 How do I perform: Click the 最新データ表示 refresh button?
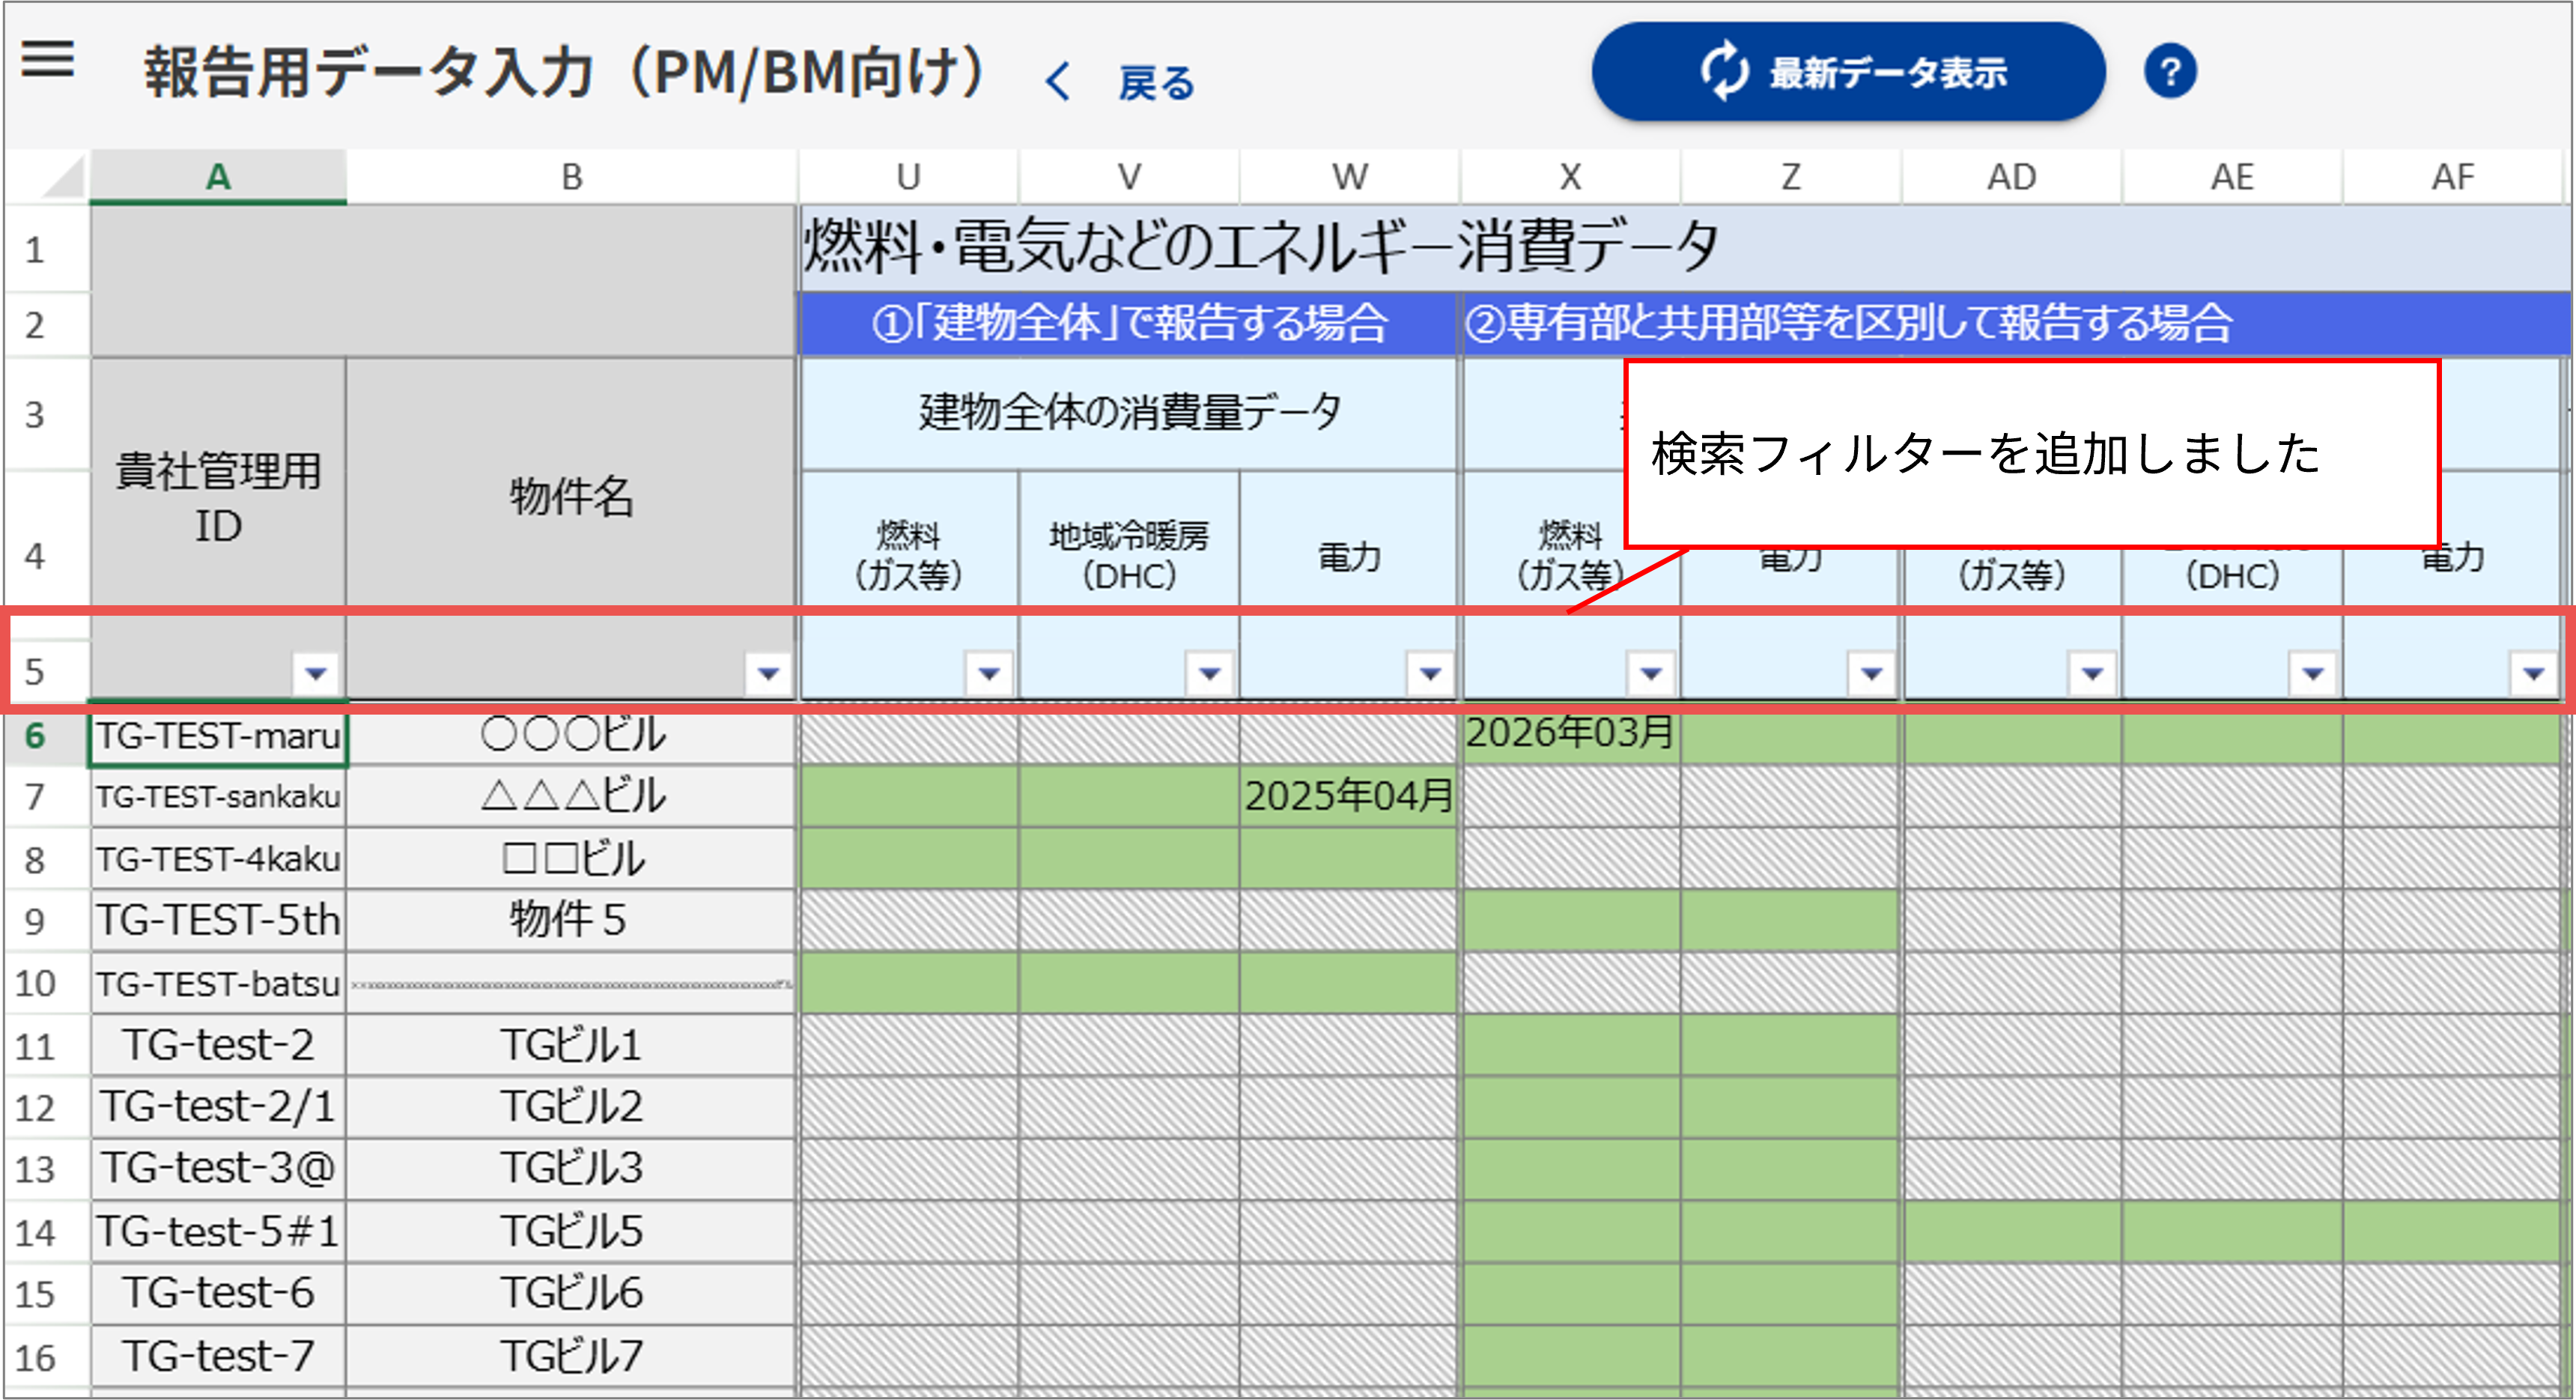(x=1848, y=72)
